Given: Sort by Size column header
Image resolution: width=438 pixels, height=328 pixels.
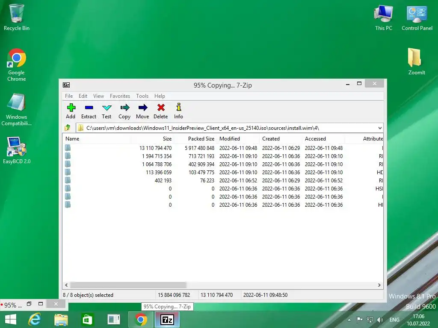Looking at the screenshot, I should coord(153,139).
